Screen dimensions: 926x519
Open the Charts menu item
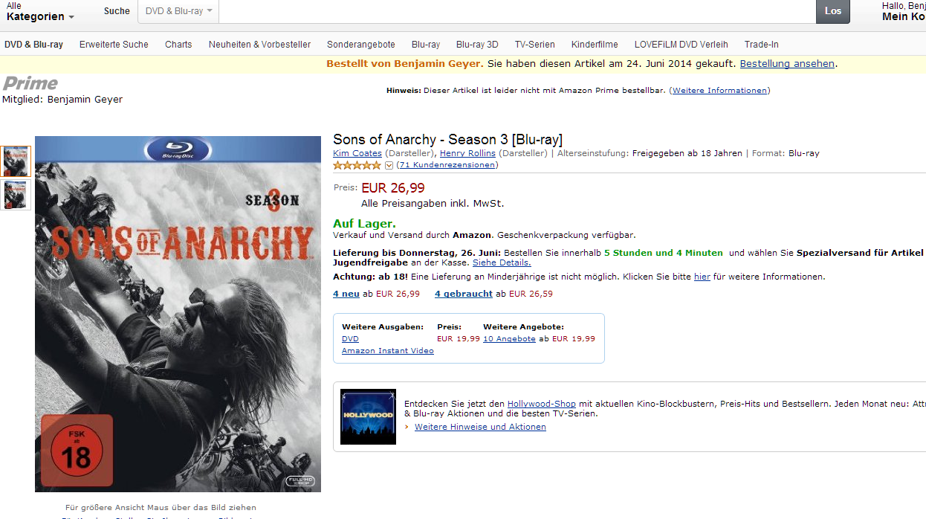point(178,45)
